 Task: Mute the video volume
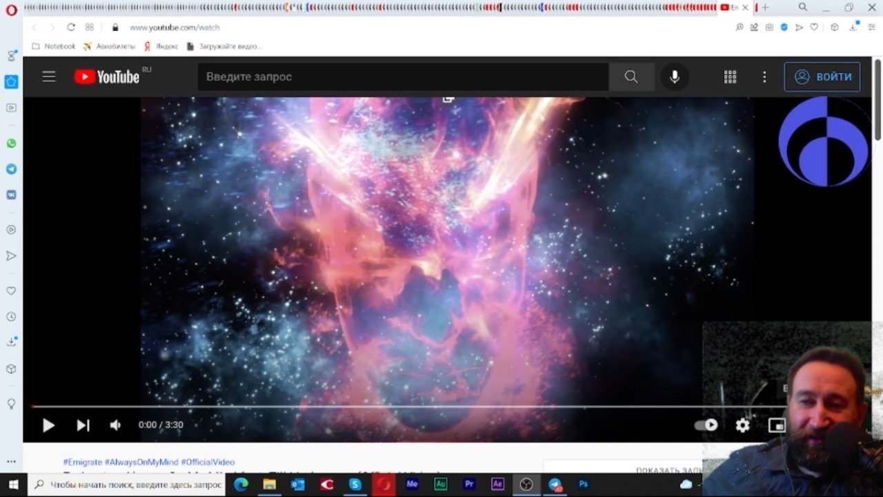pyautogui.click(x=116, y=425)
